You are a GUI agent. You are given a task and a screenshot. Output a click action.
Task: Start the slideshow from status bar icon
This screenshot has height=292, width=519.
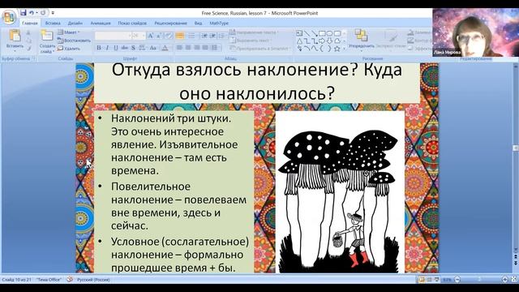tap(437, 280)
